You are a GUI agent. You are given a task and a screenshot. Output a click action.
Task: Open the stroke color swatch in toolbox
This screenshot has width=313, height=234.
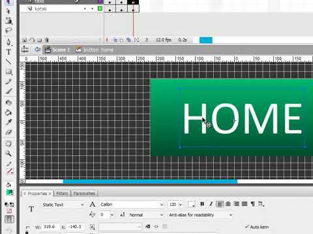[x=9, y=172]
